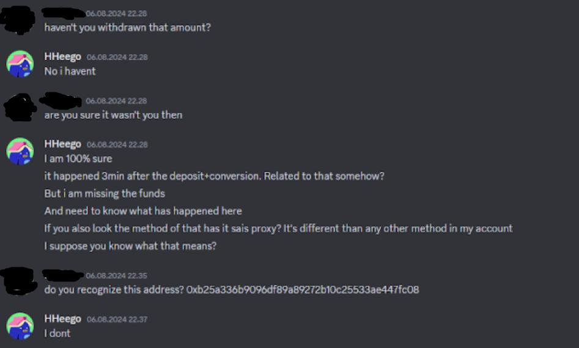Click the redacted avatar beside "haven't you withdrawn"
Image resolution: width=579 pixels, height=348 pixels.
pos(18,20)
